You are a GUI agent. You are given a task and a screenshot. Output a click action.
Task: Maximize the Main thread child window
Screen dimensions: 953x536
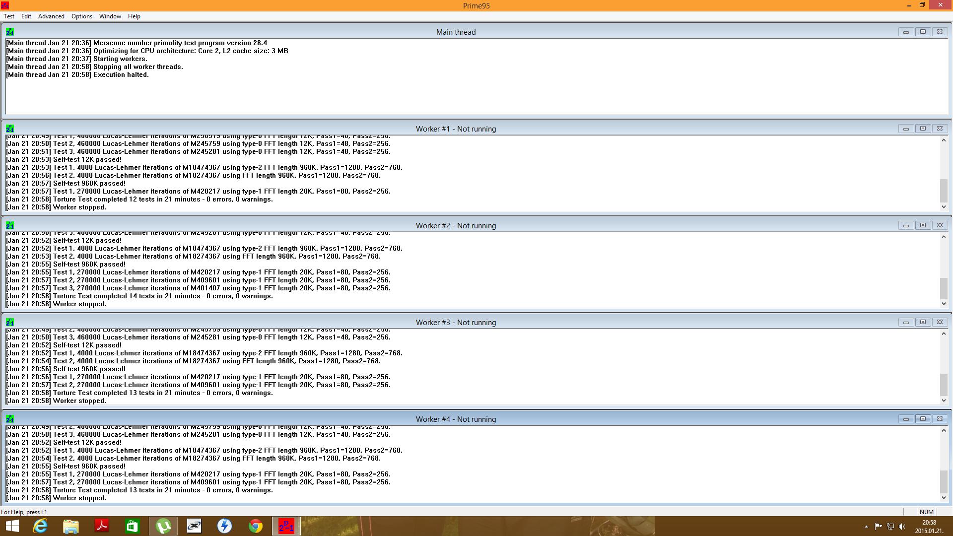click(x=923, y=32)
